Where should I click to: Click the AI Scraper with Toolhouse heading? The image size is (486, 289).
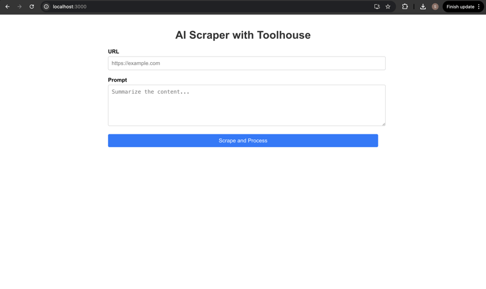[x=243, y=35]
